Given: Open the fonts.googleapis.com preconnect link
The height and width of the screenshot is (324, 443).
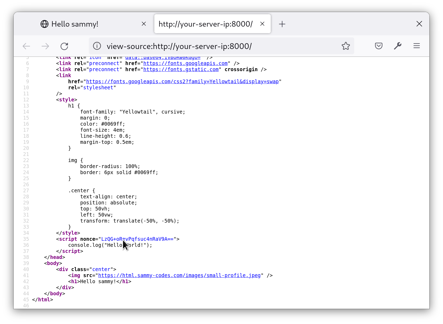Looking at the screenshot, I should (x=185, y=63).
